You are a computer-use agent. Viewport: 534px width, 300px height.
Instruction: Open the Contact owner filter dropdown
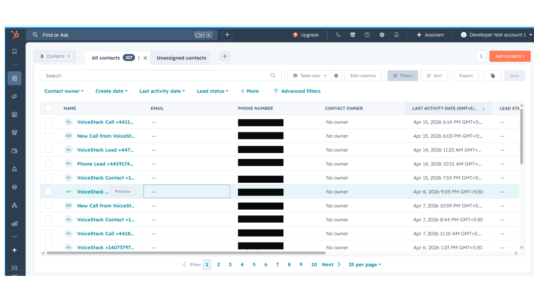click(x=64, y=91)
